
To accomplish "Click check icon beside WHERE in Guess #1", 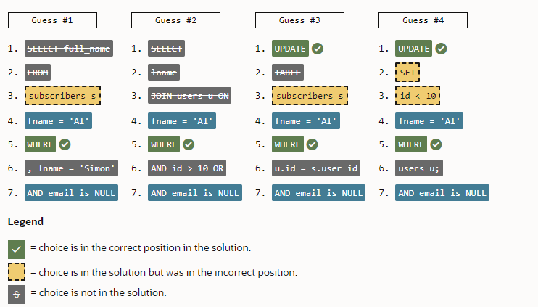I will [65, 144].
